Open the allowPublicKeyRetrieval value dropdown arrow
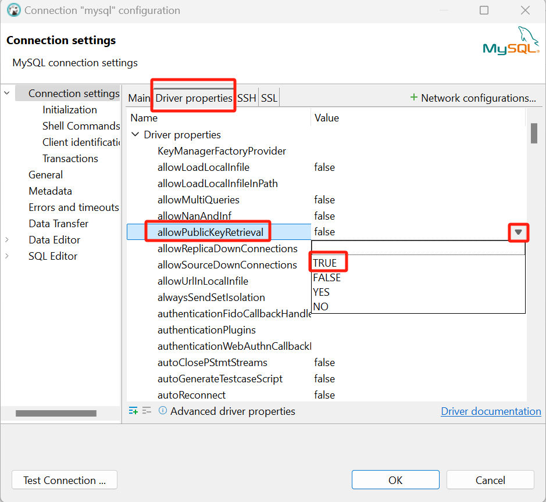 point(518,232)
